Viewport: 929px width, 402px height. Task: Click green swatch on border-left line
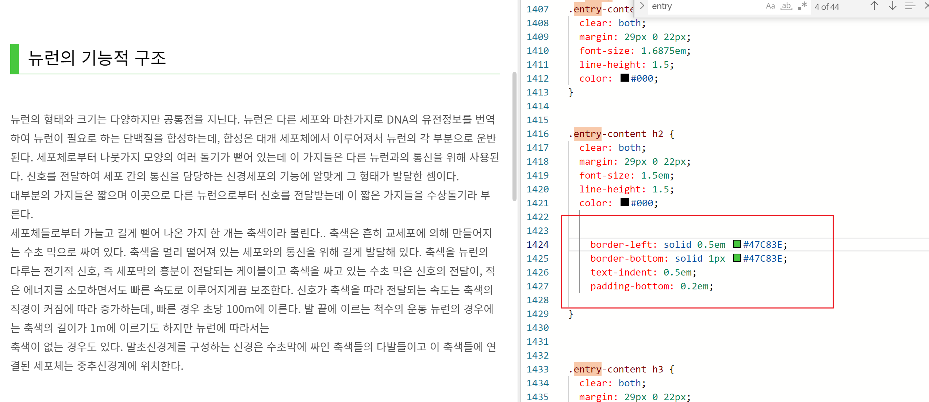(737, 244)
